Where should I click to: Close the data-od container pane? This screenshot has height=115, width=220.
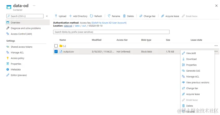pyautogui.click(x=216, y=6)
